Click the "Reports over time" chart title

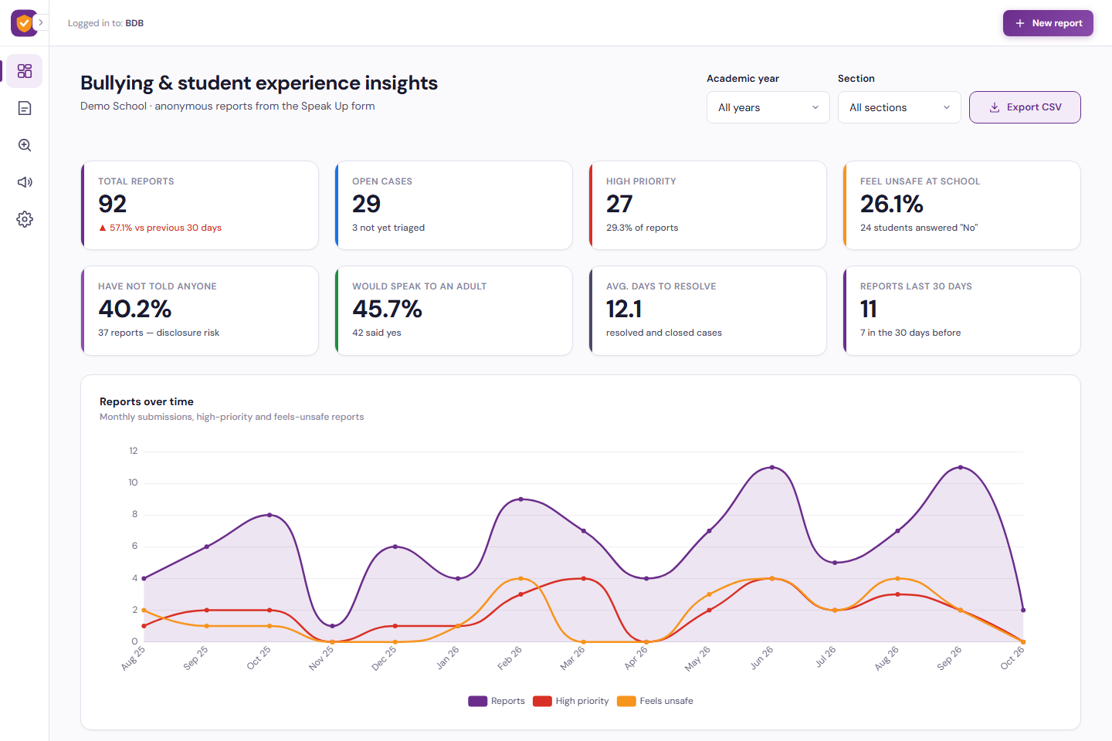(147, 401)
